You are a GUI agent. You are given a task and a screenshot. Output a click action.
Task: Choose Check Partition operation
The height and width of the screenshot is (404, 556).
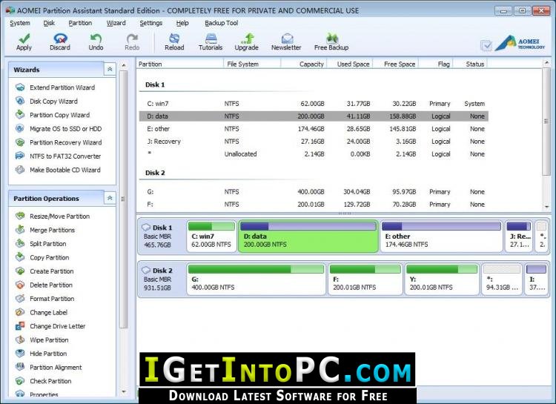43,381
